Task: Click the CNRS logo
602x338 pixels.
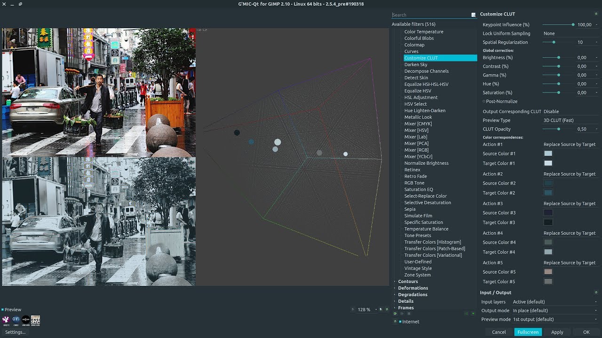Action: (x=16, y=320)
